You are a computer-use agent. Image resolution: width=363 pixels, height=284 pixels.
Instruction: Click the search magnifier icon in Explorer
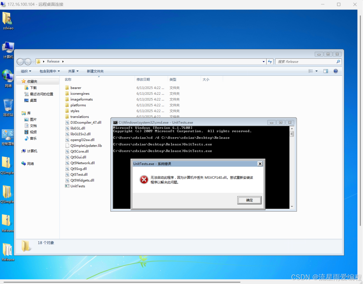(338, 62)
